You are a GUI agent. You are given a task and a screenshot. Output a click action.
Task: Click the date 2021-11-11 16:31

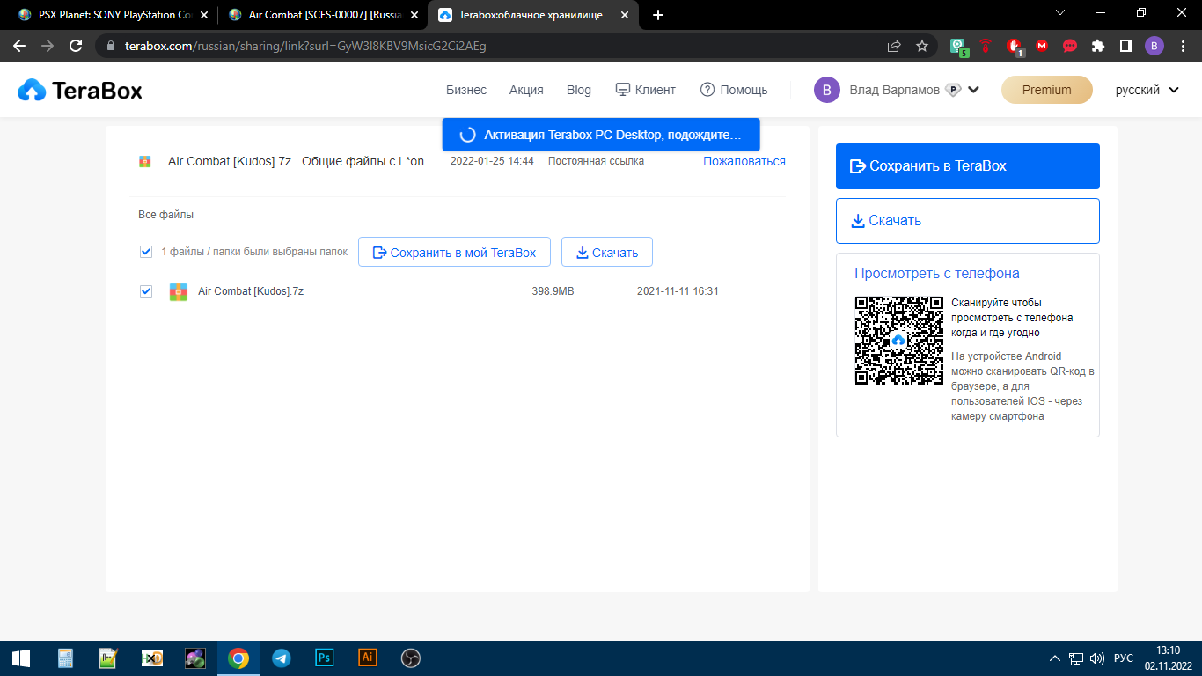(678, 291)
